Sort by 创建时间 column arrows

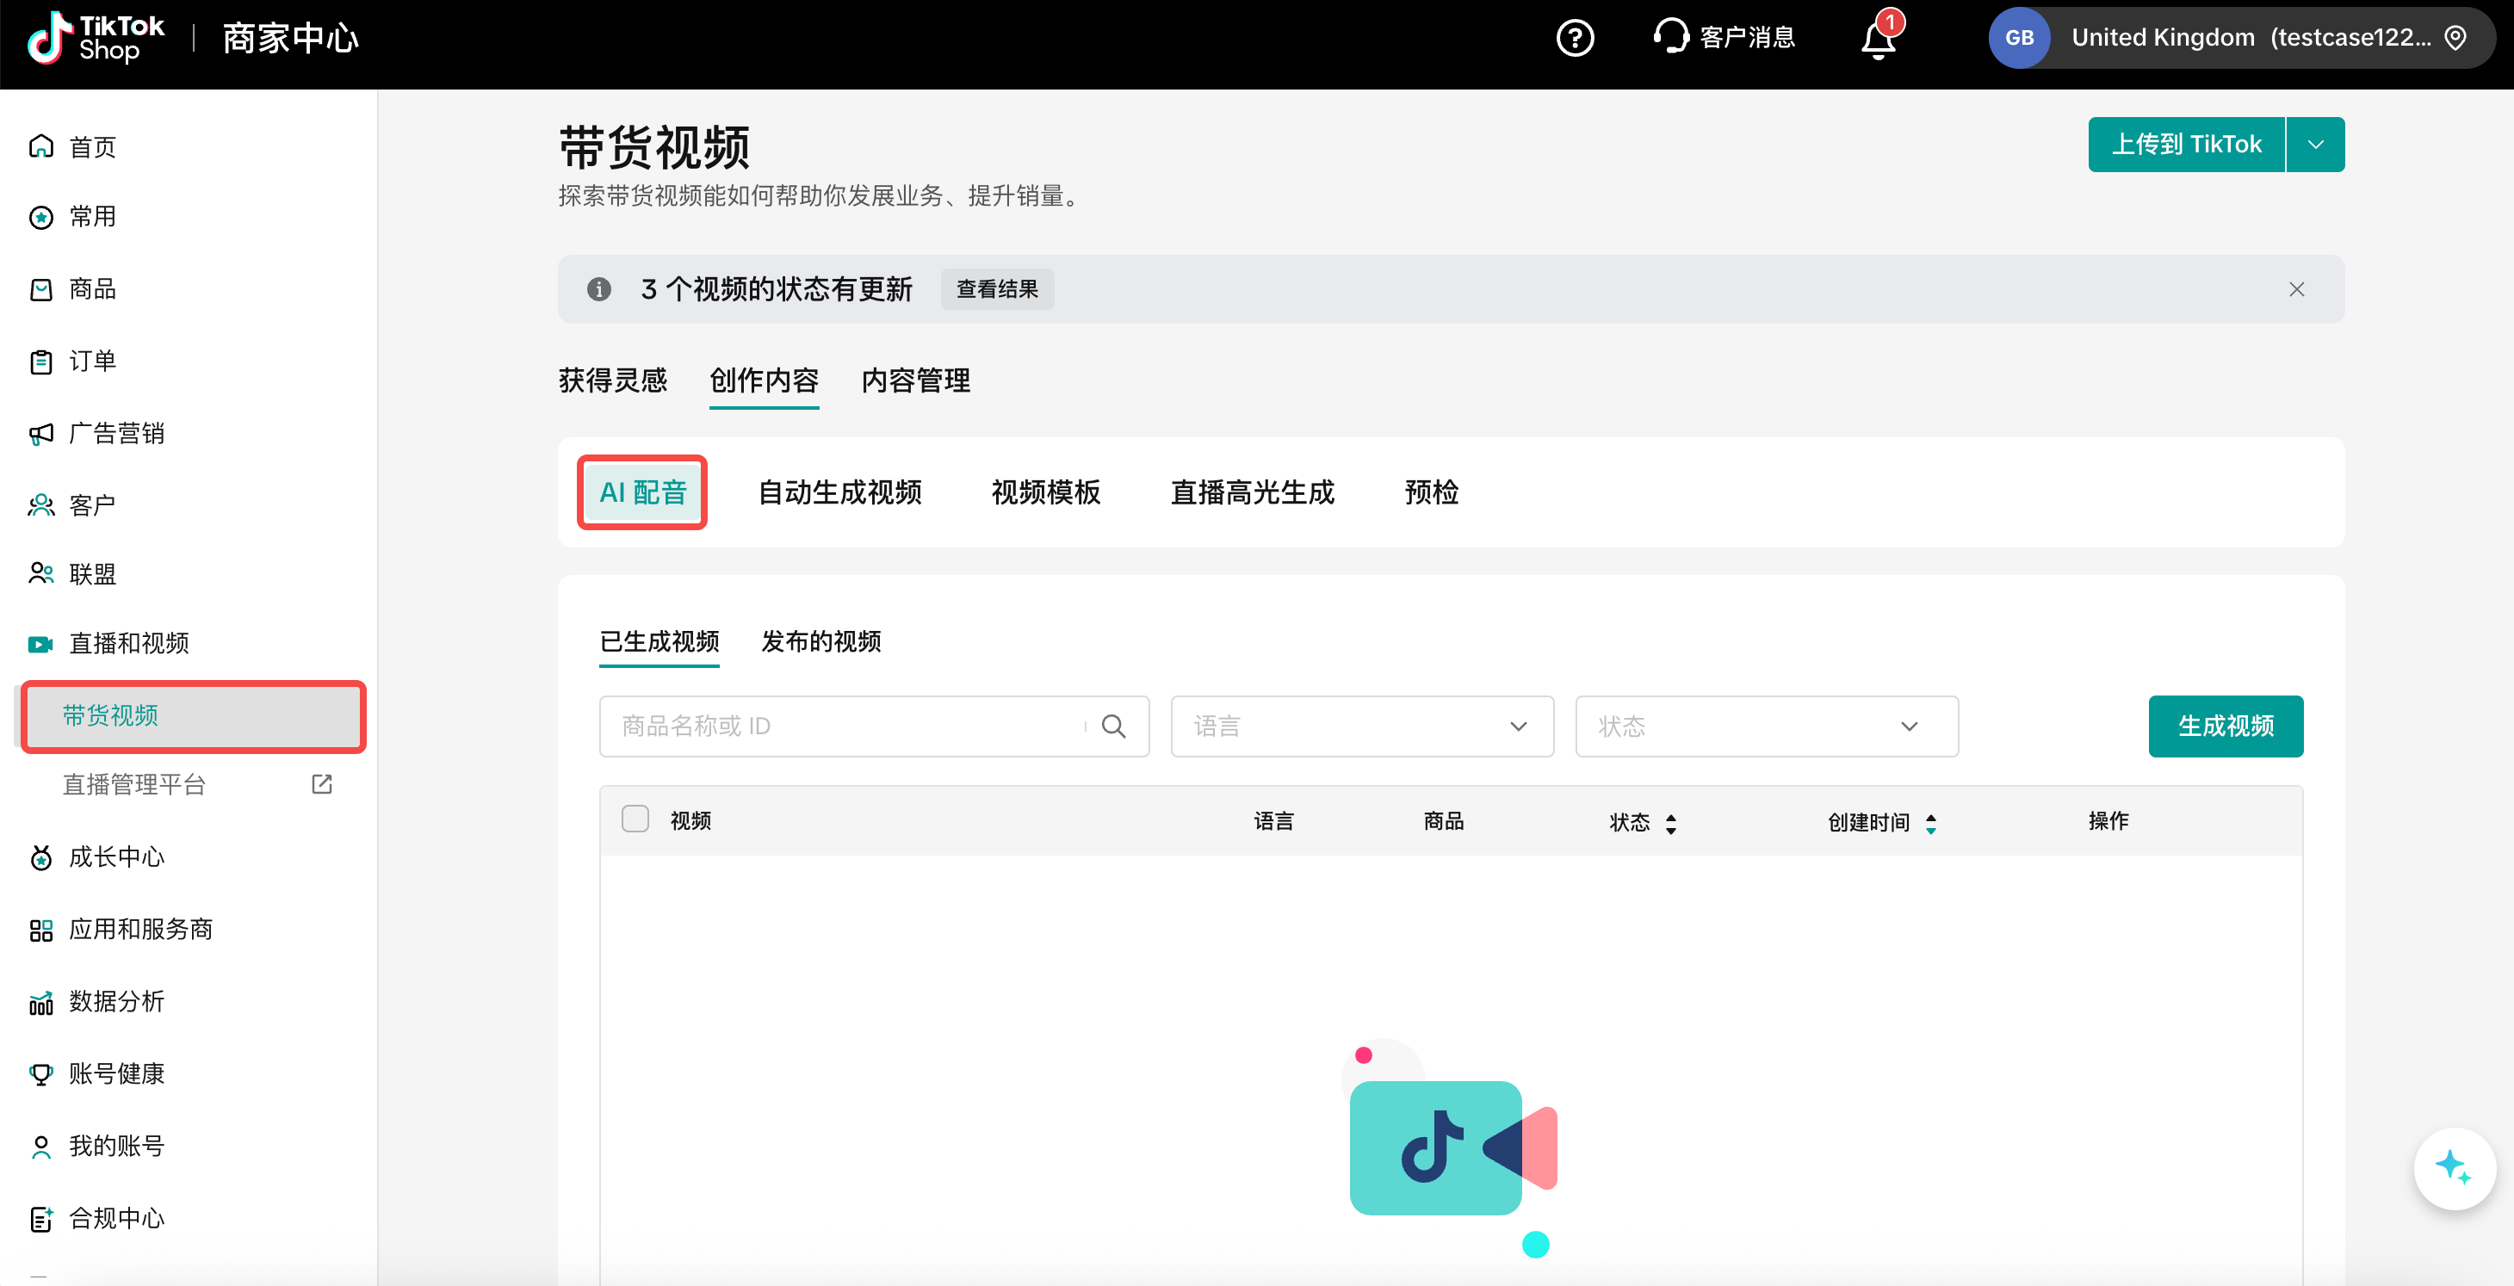coord(1930,824)
